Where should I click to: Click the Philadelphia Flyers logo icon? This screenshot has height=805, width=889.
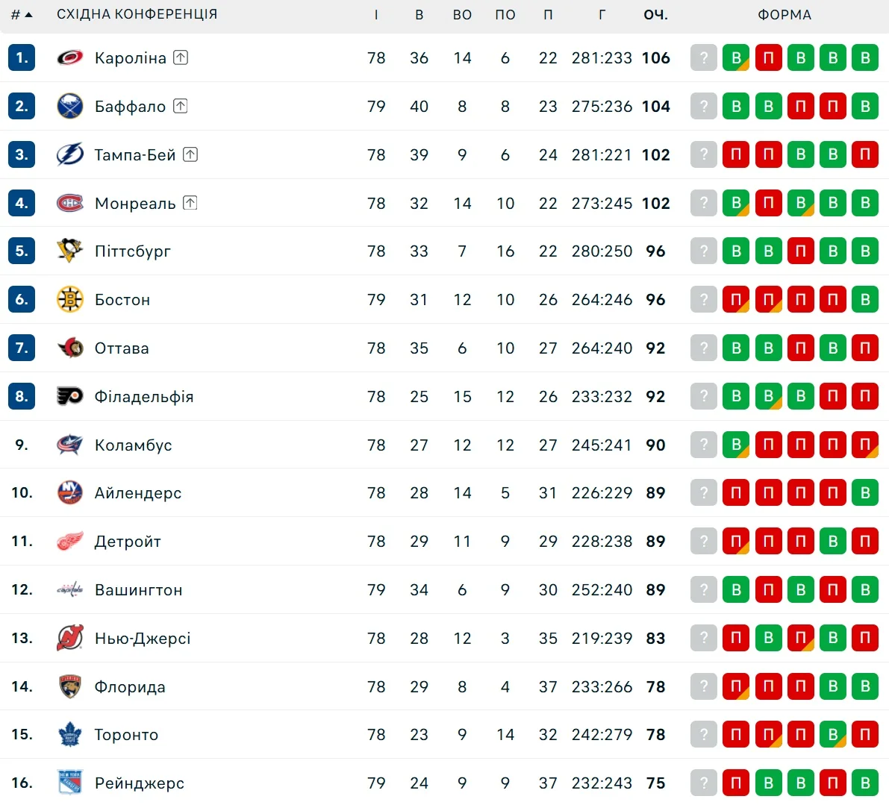point(70,396)
